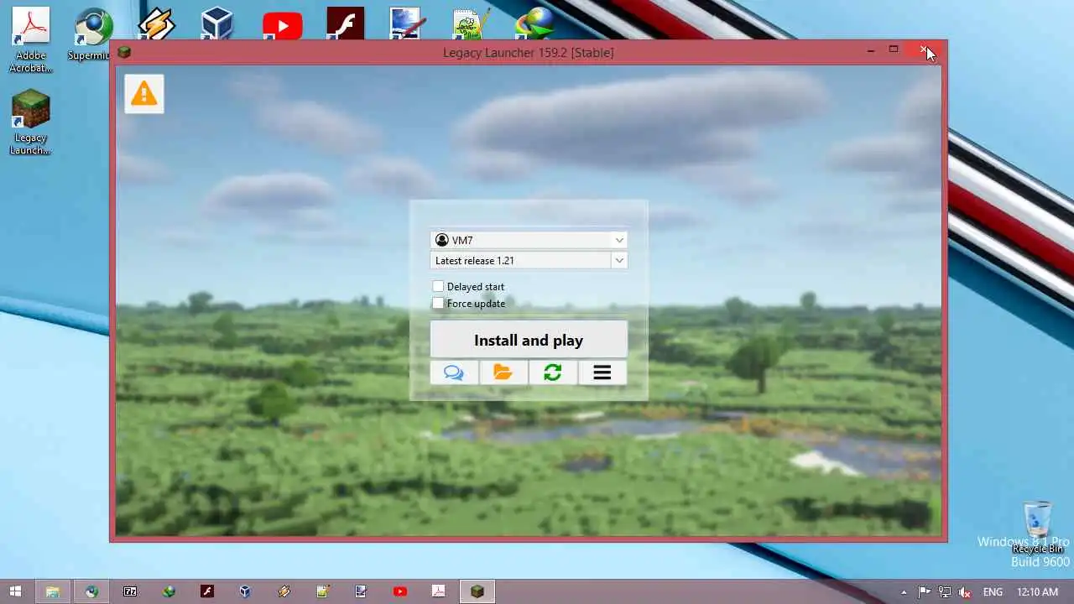Launch Flash icon in taskbar
Viewport: 1074px width, 604px height.
tap(207, 591)
